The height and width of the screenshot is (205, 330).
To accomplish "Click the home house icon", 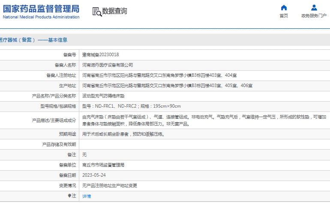I will (x=284, y=8).
